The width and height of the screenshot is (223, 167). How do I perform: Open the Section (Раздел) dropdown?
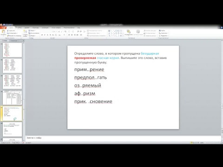[32, 36]
